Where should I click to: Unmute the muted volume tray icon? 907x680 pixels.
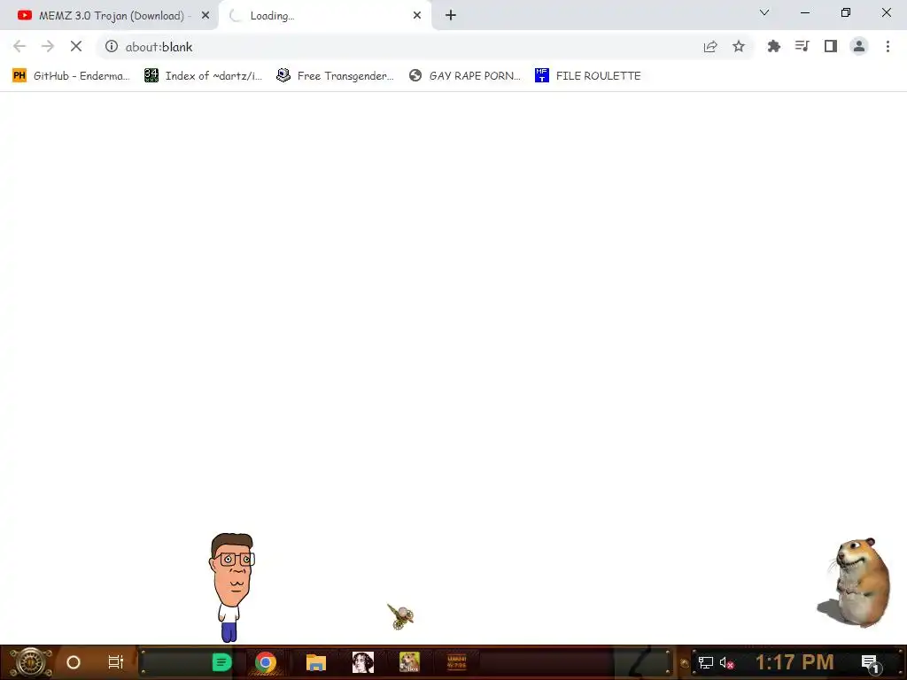[x=726, y=662]
